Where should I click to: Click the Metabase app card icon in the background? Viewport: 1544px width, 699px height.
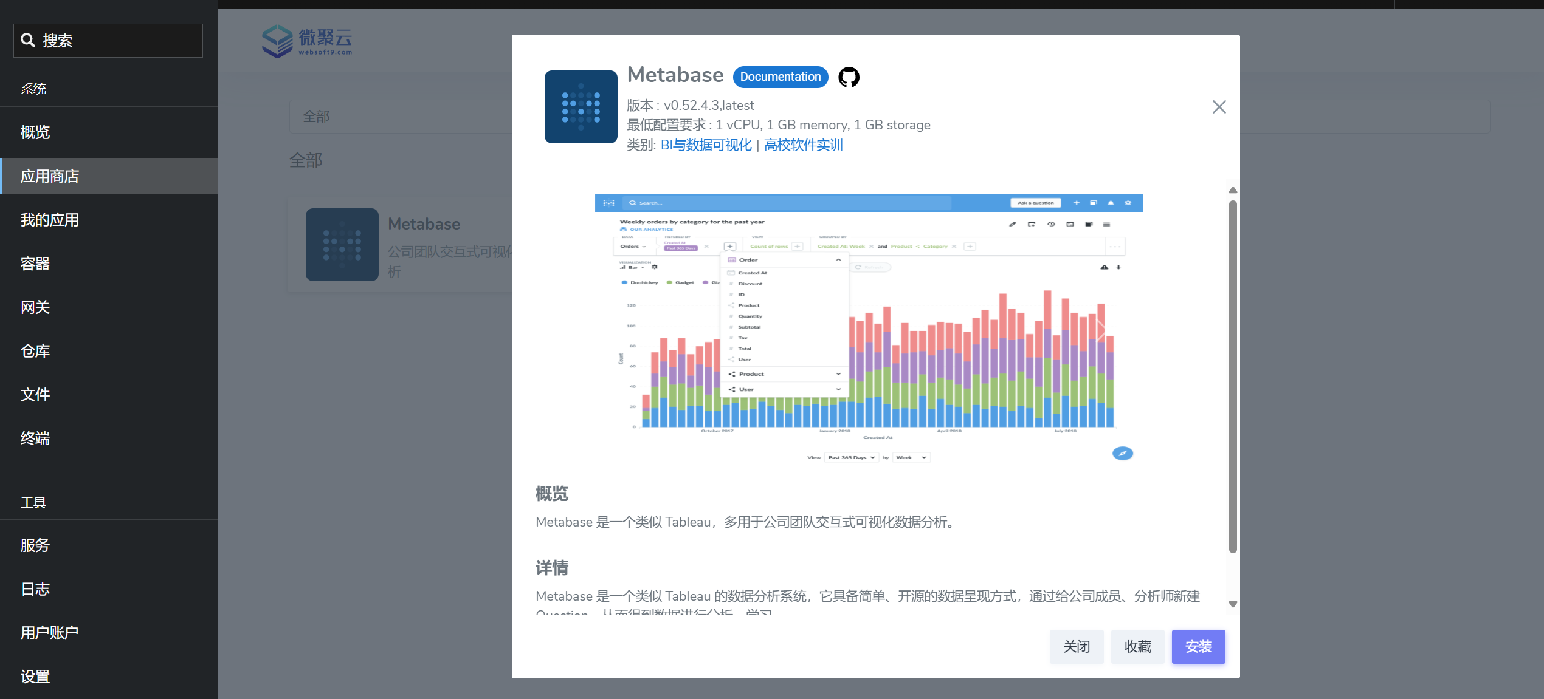click(342, 245)
